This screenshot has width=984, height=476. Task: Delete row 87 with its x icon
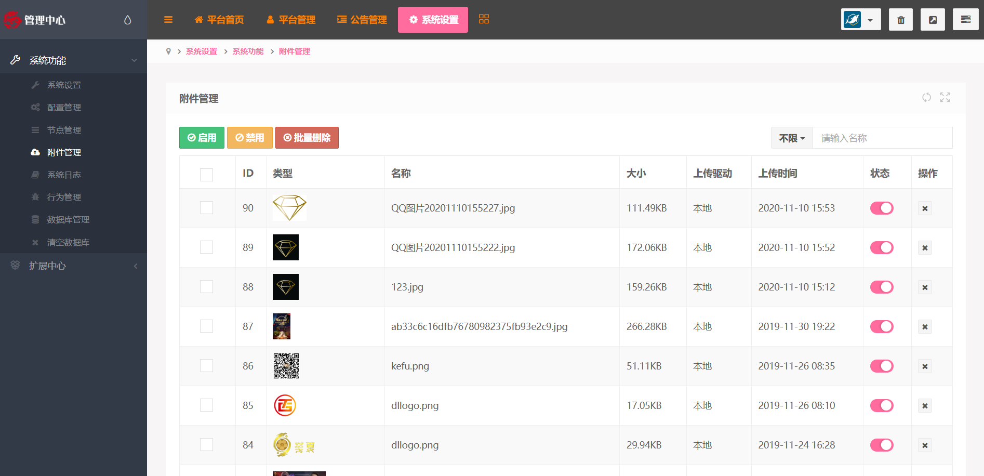(925, 327)
